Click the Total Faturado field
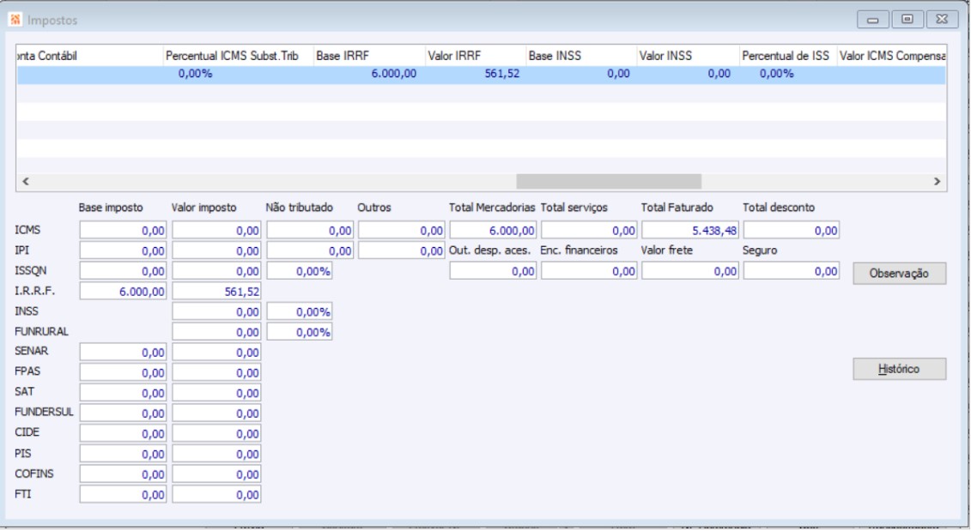Viewport: 971px width, 531px height. tap(690, 230)
